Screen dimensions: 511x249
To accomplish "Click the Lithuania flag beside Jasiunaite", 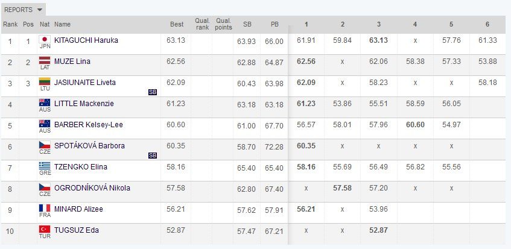I will (x=45, y=81).
